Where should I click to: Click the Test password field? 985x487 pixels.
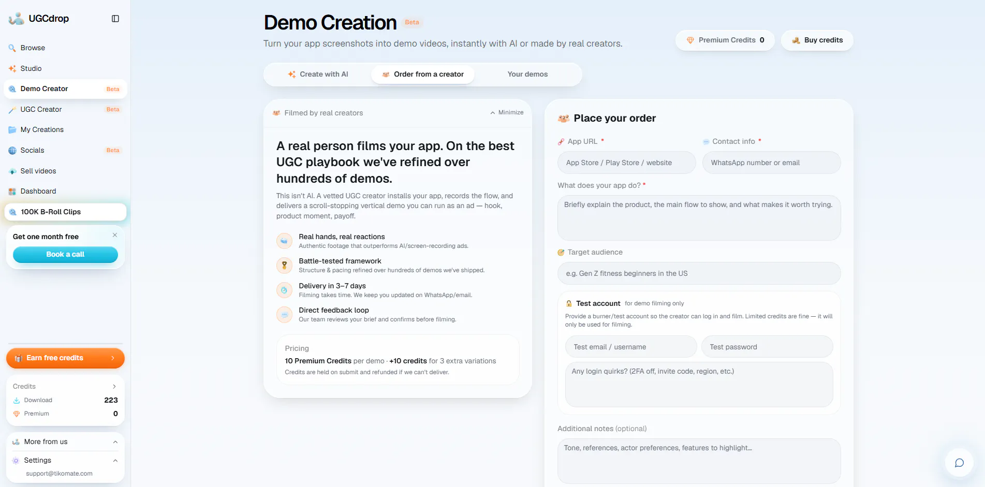(767, 347)
